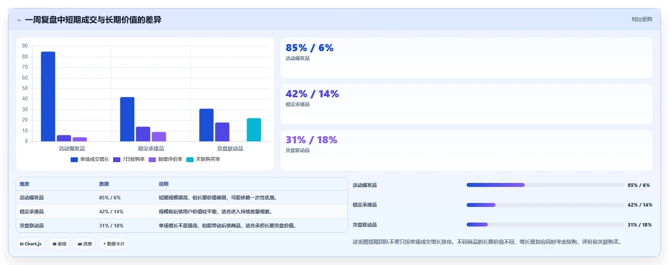The height and width of the screenshot is (265, 669).
Task: Click the 活动爆发品 progress bar
Action: pyautogui.click(x=545, y=185)
